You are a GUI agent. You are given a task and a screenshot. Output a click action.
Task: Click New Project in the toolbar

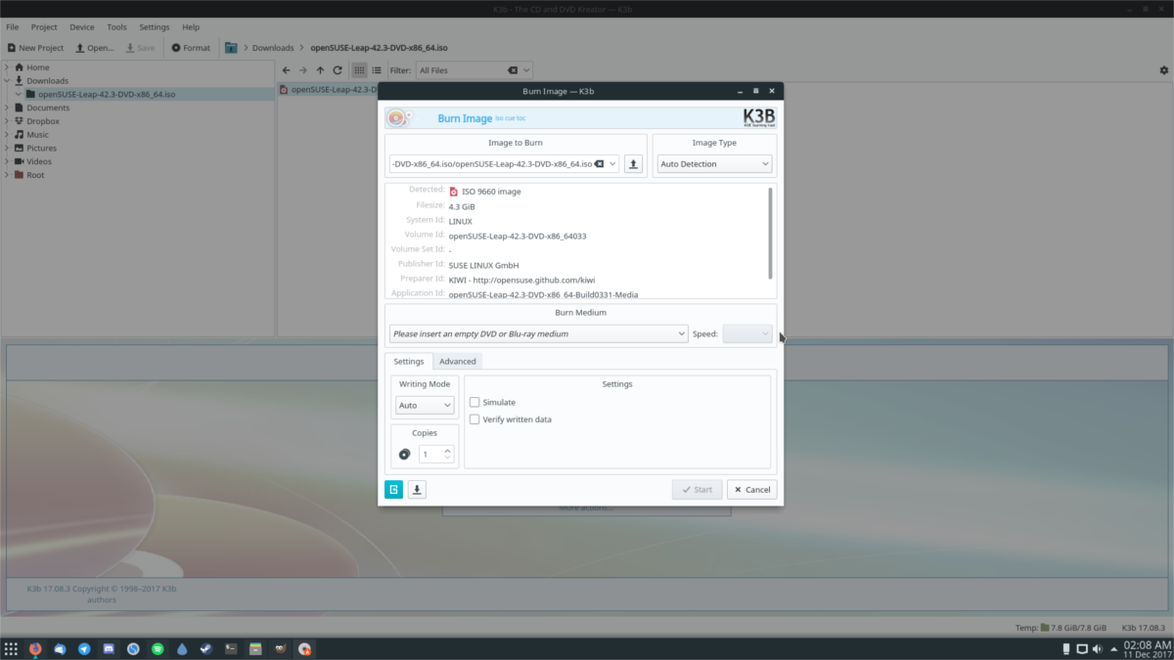(x=35, y=47)
